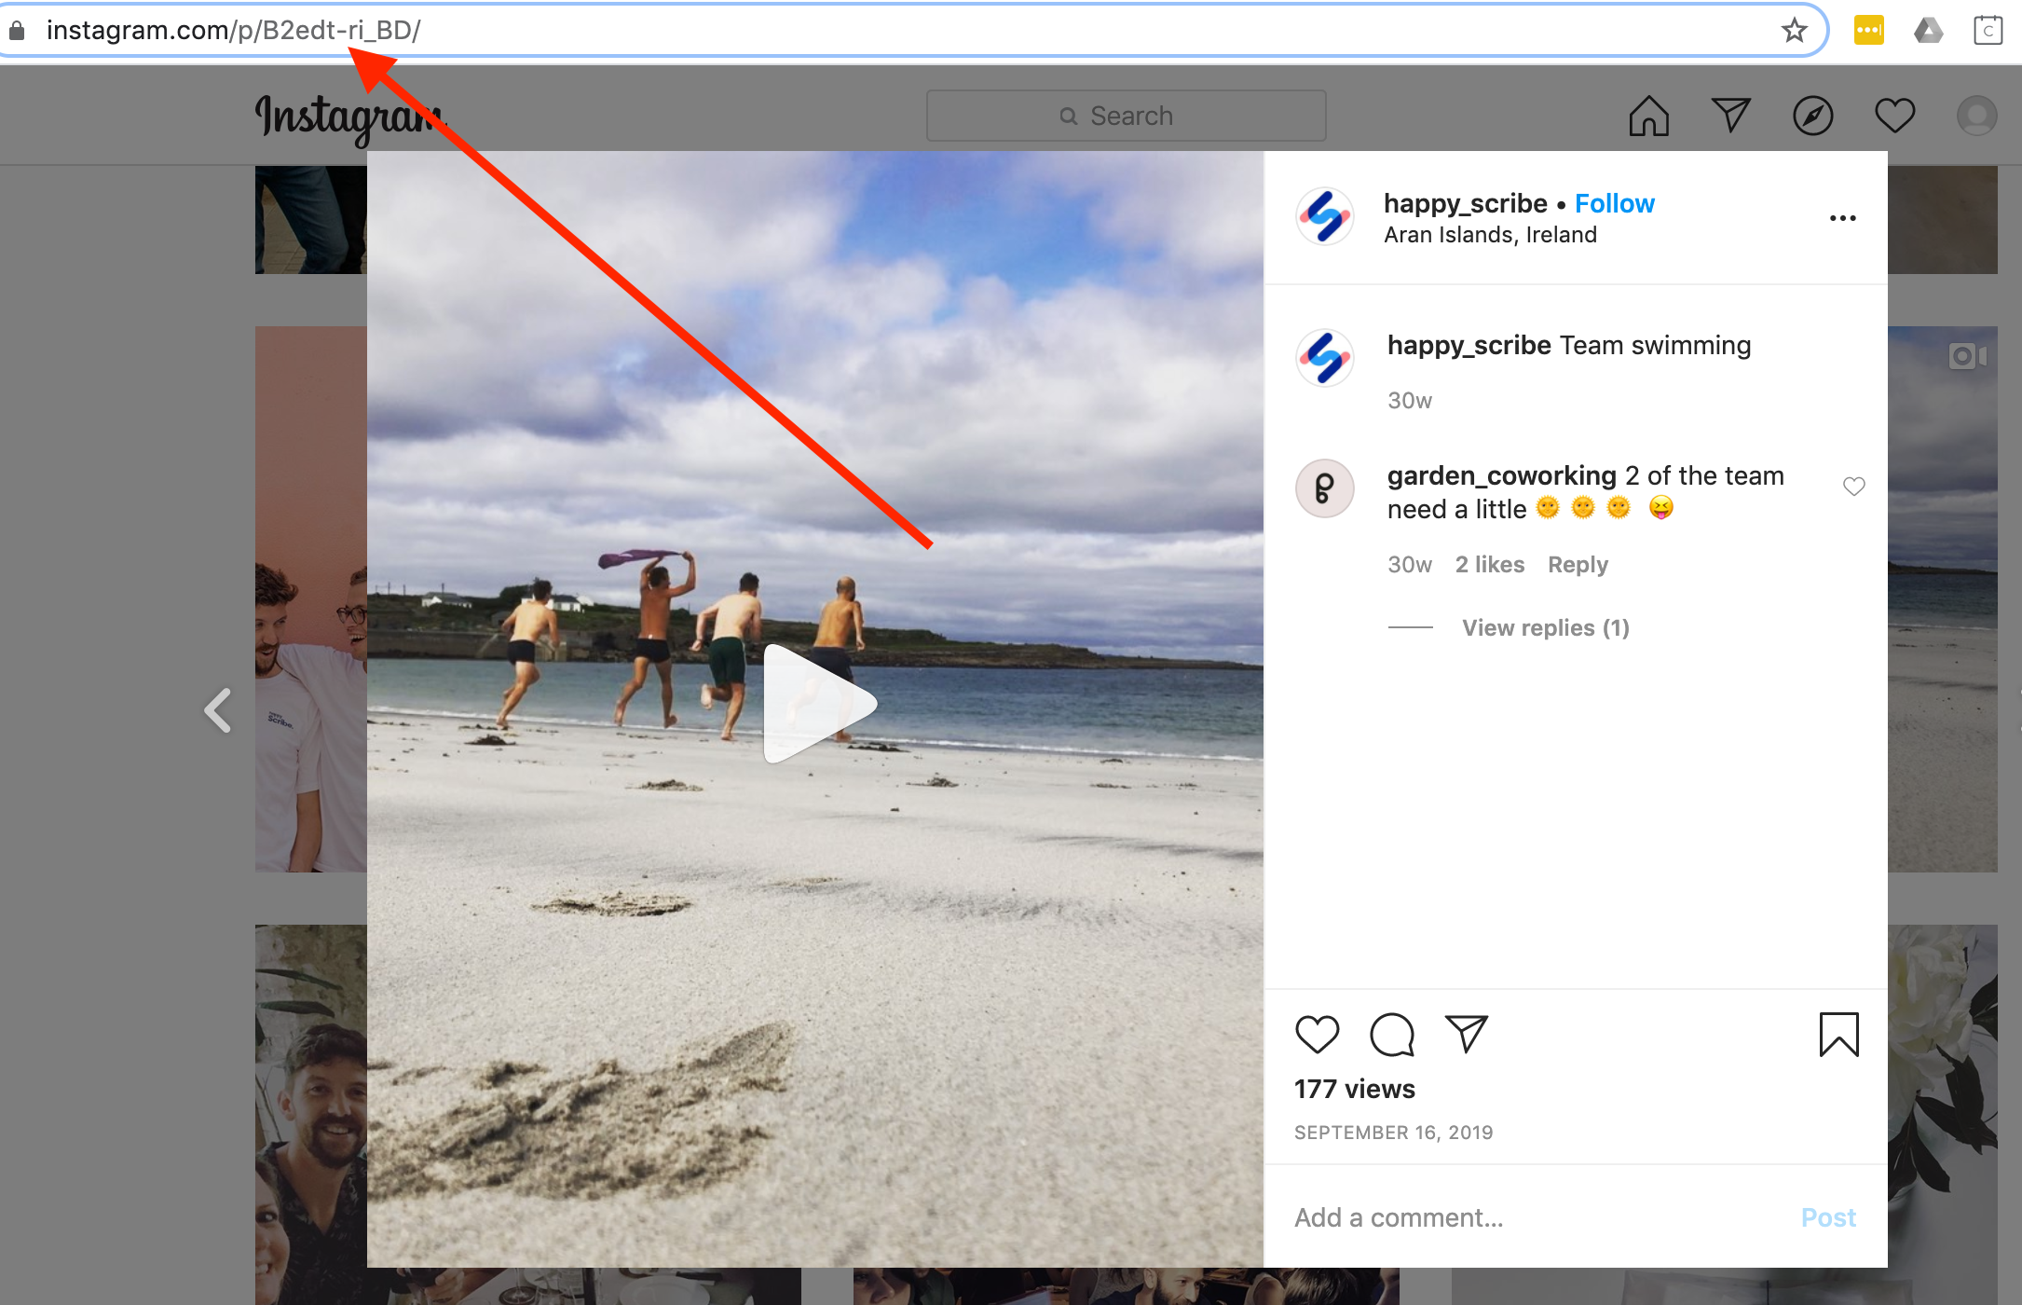This screenshot has width=2022, height=1305.
Task: Open direct messages paper plane icon
Action: tap(1730, 116)
